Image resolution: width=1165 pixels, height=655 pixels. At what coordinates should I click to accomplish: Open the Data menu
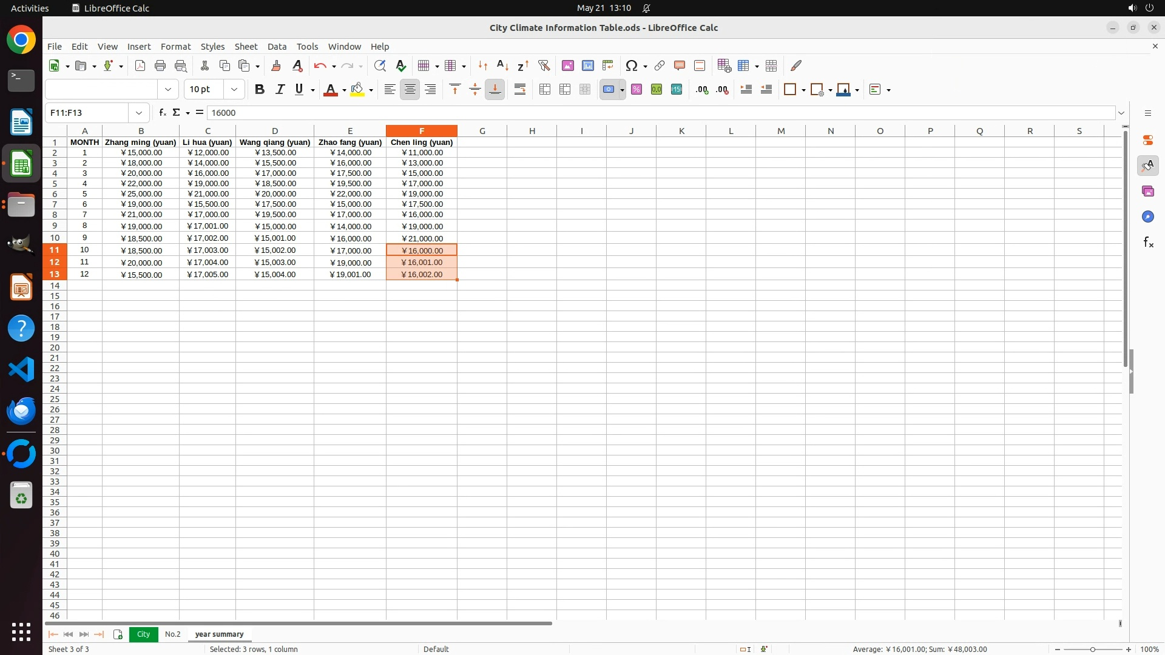click(277, 47)
